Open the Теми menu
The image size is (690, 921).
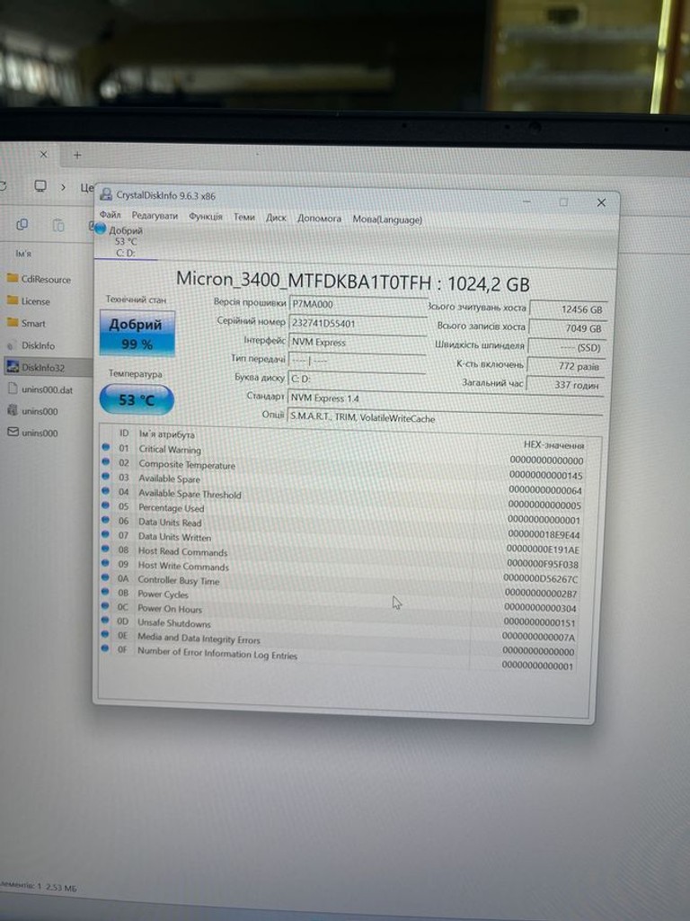tap(244, 217)
